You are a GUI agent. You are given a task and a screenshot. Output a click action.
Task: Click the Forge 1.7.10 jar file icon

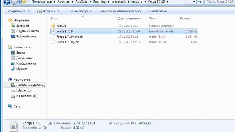[53, 31]
